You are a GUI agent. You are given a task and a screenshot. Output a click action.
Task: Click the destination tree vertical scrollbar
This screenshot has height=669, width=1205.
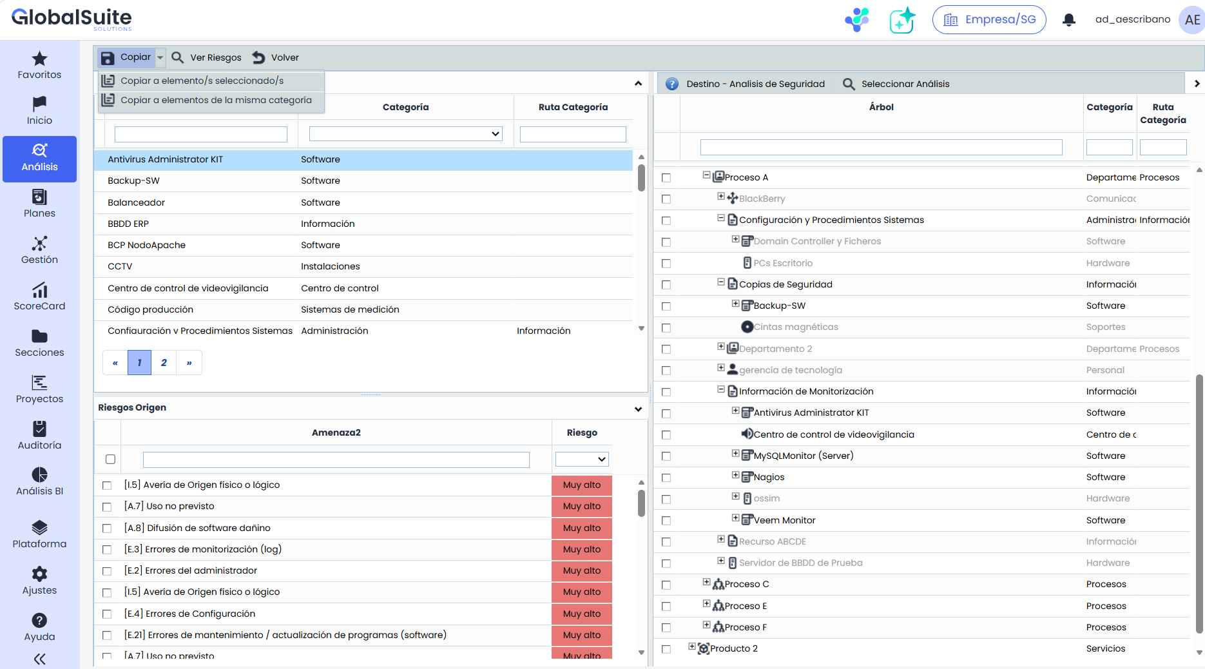(x=1199, y=503)
